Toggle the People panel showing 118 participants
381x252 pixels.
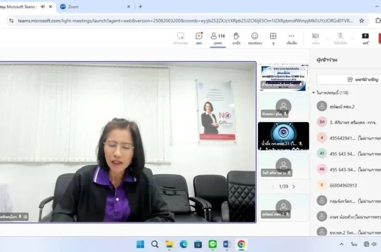[217, 38]
